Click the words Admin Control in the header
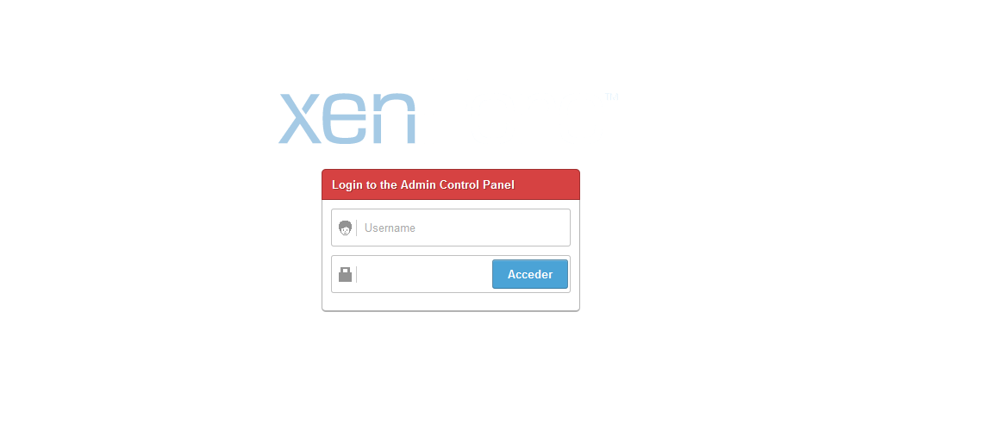 point(441,184)
